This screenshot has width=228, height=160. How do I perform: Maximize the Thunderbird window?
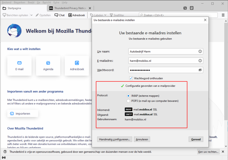[x=212, y=4]
